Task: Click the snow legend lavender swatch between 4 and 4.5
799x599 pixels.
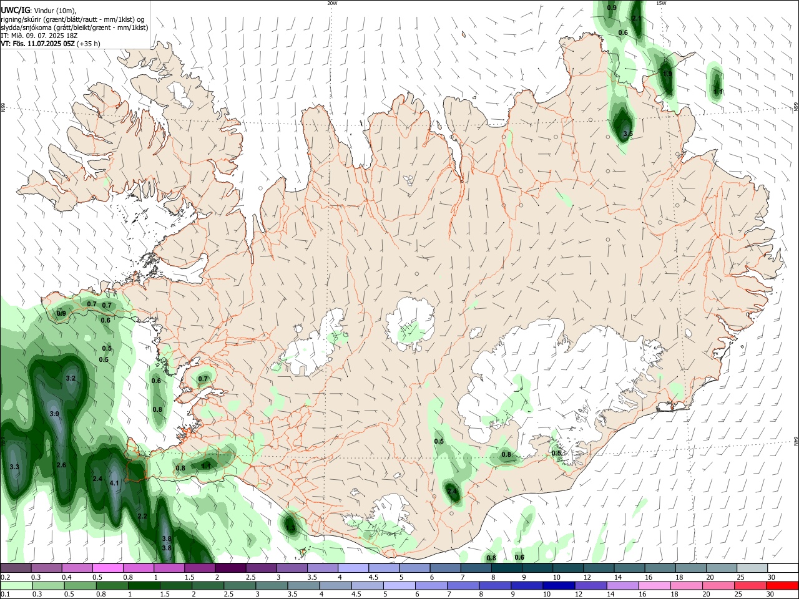Action: 353,568
